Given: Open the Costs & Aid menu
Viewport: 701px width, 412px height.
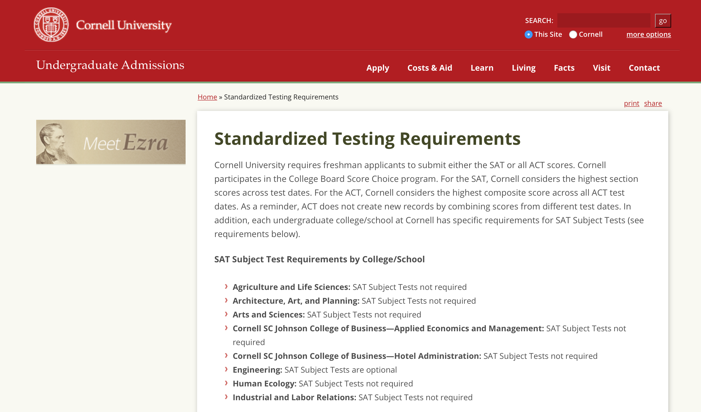Looking at the screenshot, I should pos(430,68).
